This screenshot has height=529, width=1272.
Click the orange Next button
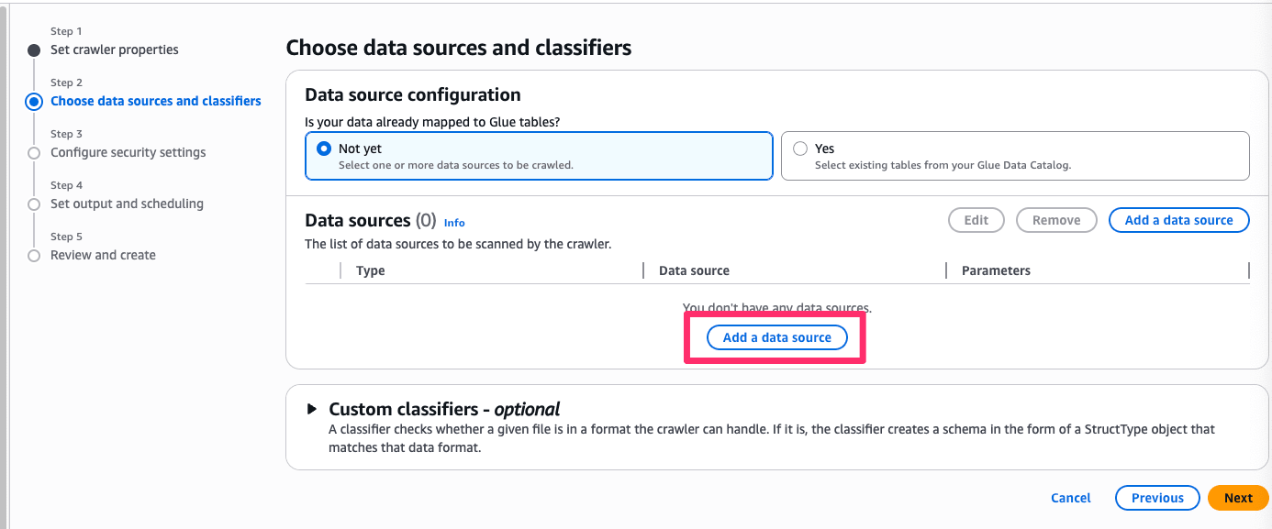click(x=1237, y=498)
